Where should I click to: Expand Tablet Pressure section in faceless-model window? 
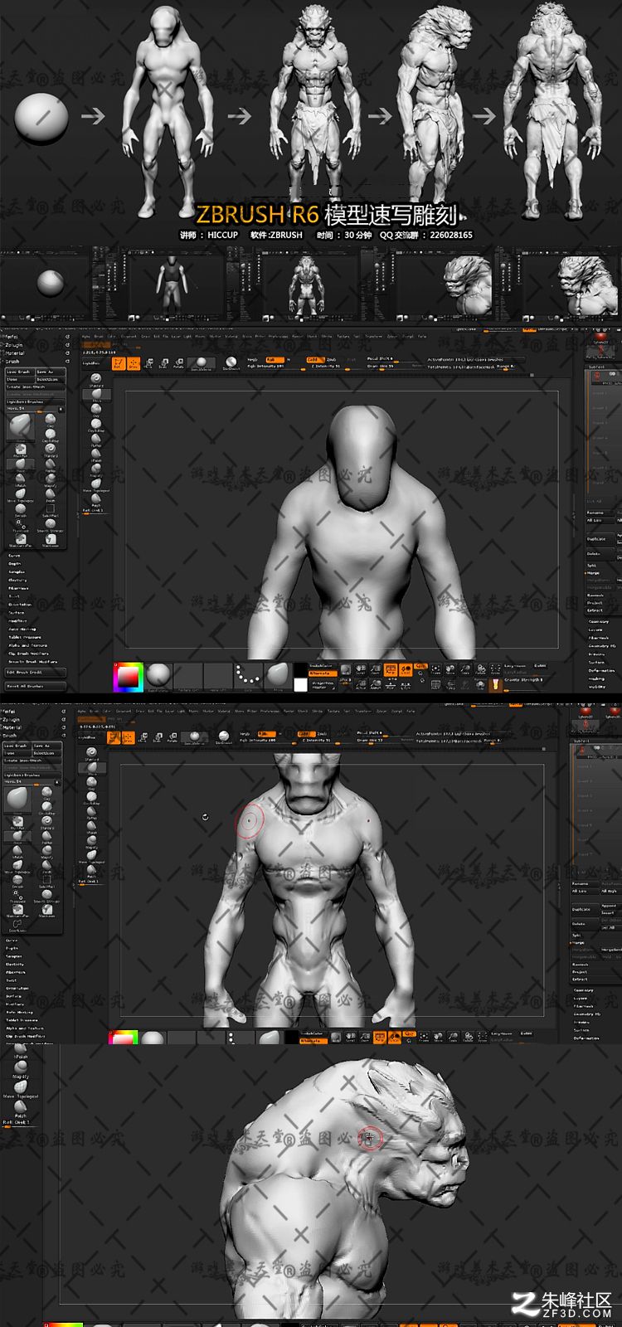pos(25,637)
